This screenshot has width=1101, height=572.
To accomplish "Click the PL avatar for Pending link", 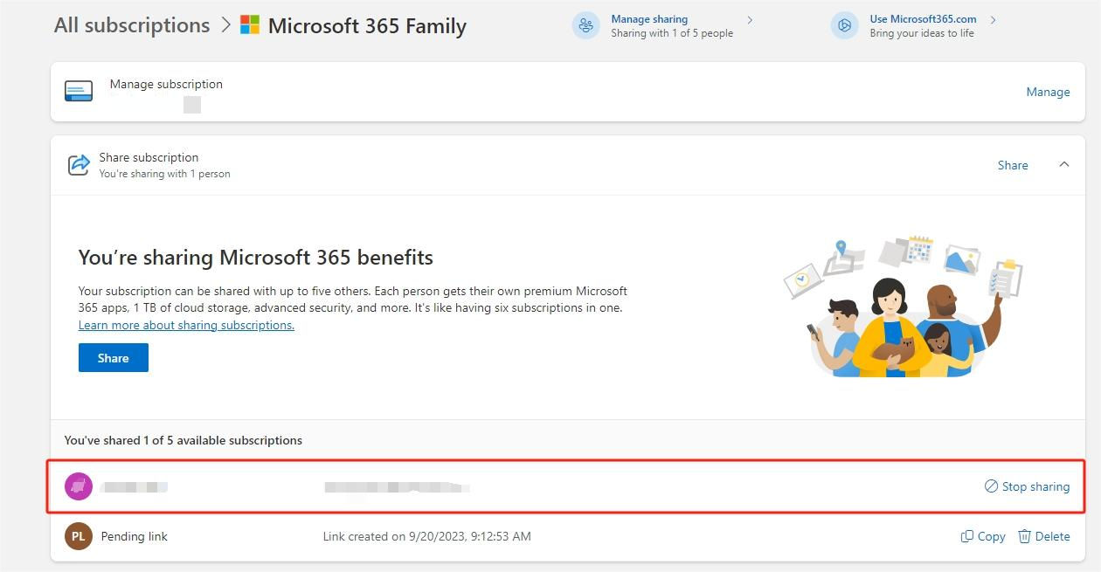I will 78,536.
